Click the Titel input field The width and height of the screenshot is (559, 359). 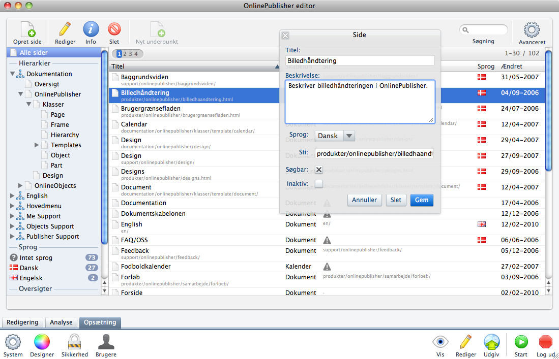click(x=360, y=60)
